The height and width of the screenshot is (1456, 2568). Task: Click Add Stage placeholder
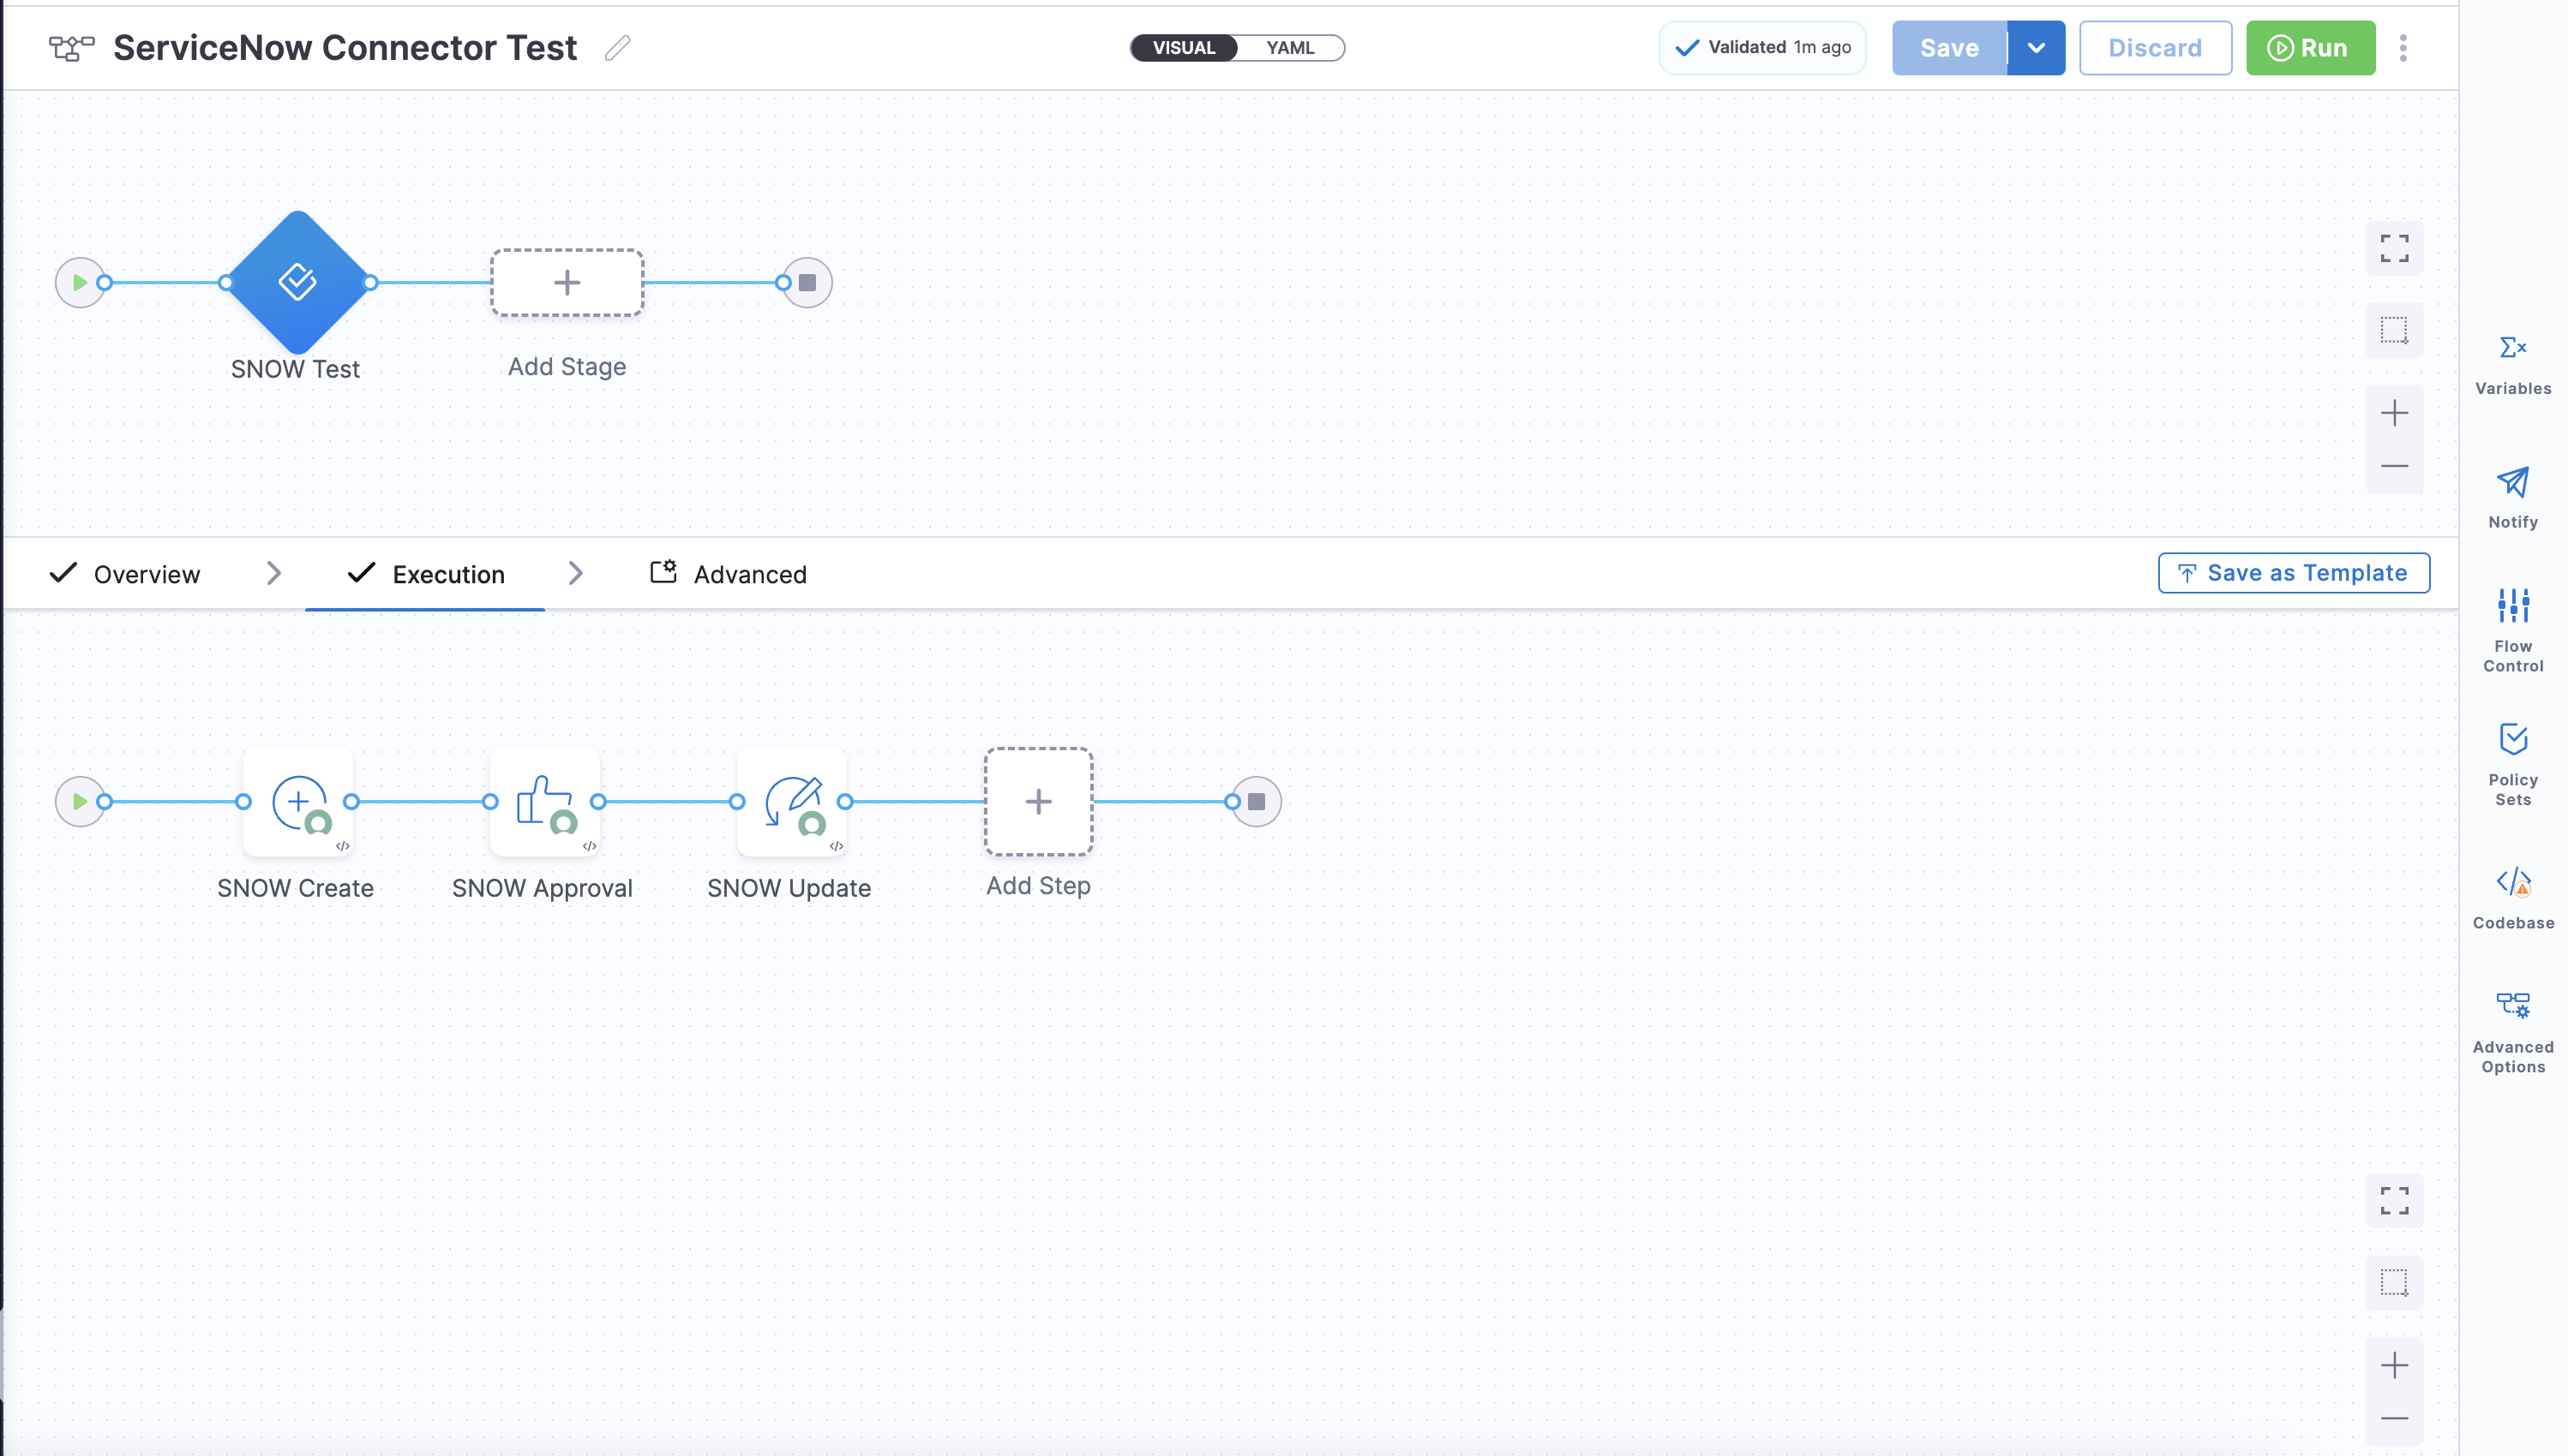tap(567, 283)
